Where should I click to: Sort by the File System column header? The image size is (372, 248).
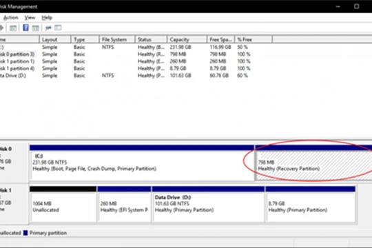point(117,39)
